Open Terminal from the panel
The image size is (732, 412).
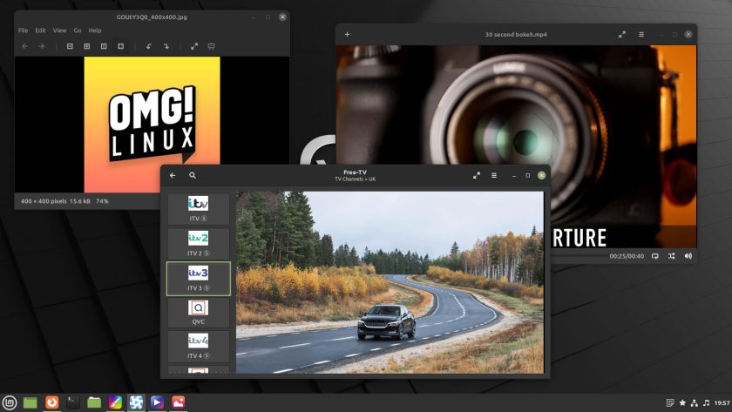click(73, 402)
